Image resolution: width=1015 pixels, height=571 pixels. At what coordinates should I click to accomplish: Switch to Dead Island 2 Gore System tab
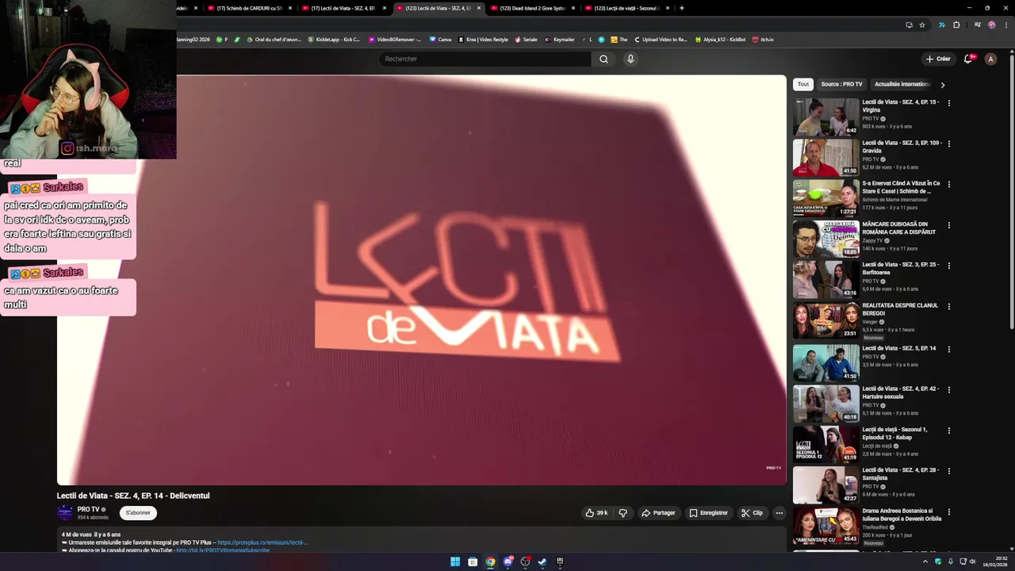tap(532, 8)
